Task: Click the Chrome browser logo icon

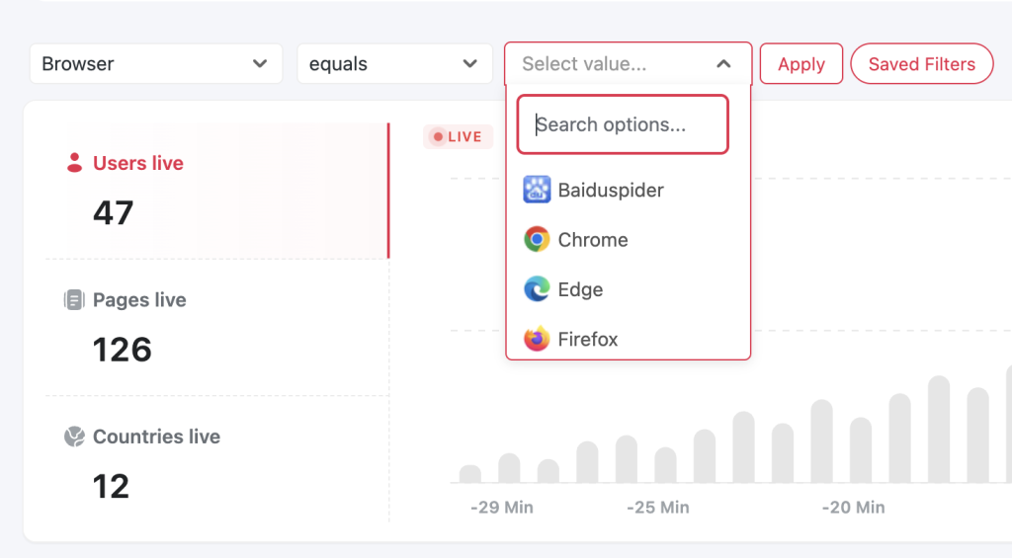Action: (x=537, y=240)
